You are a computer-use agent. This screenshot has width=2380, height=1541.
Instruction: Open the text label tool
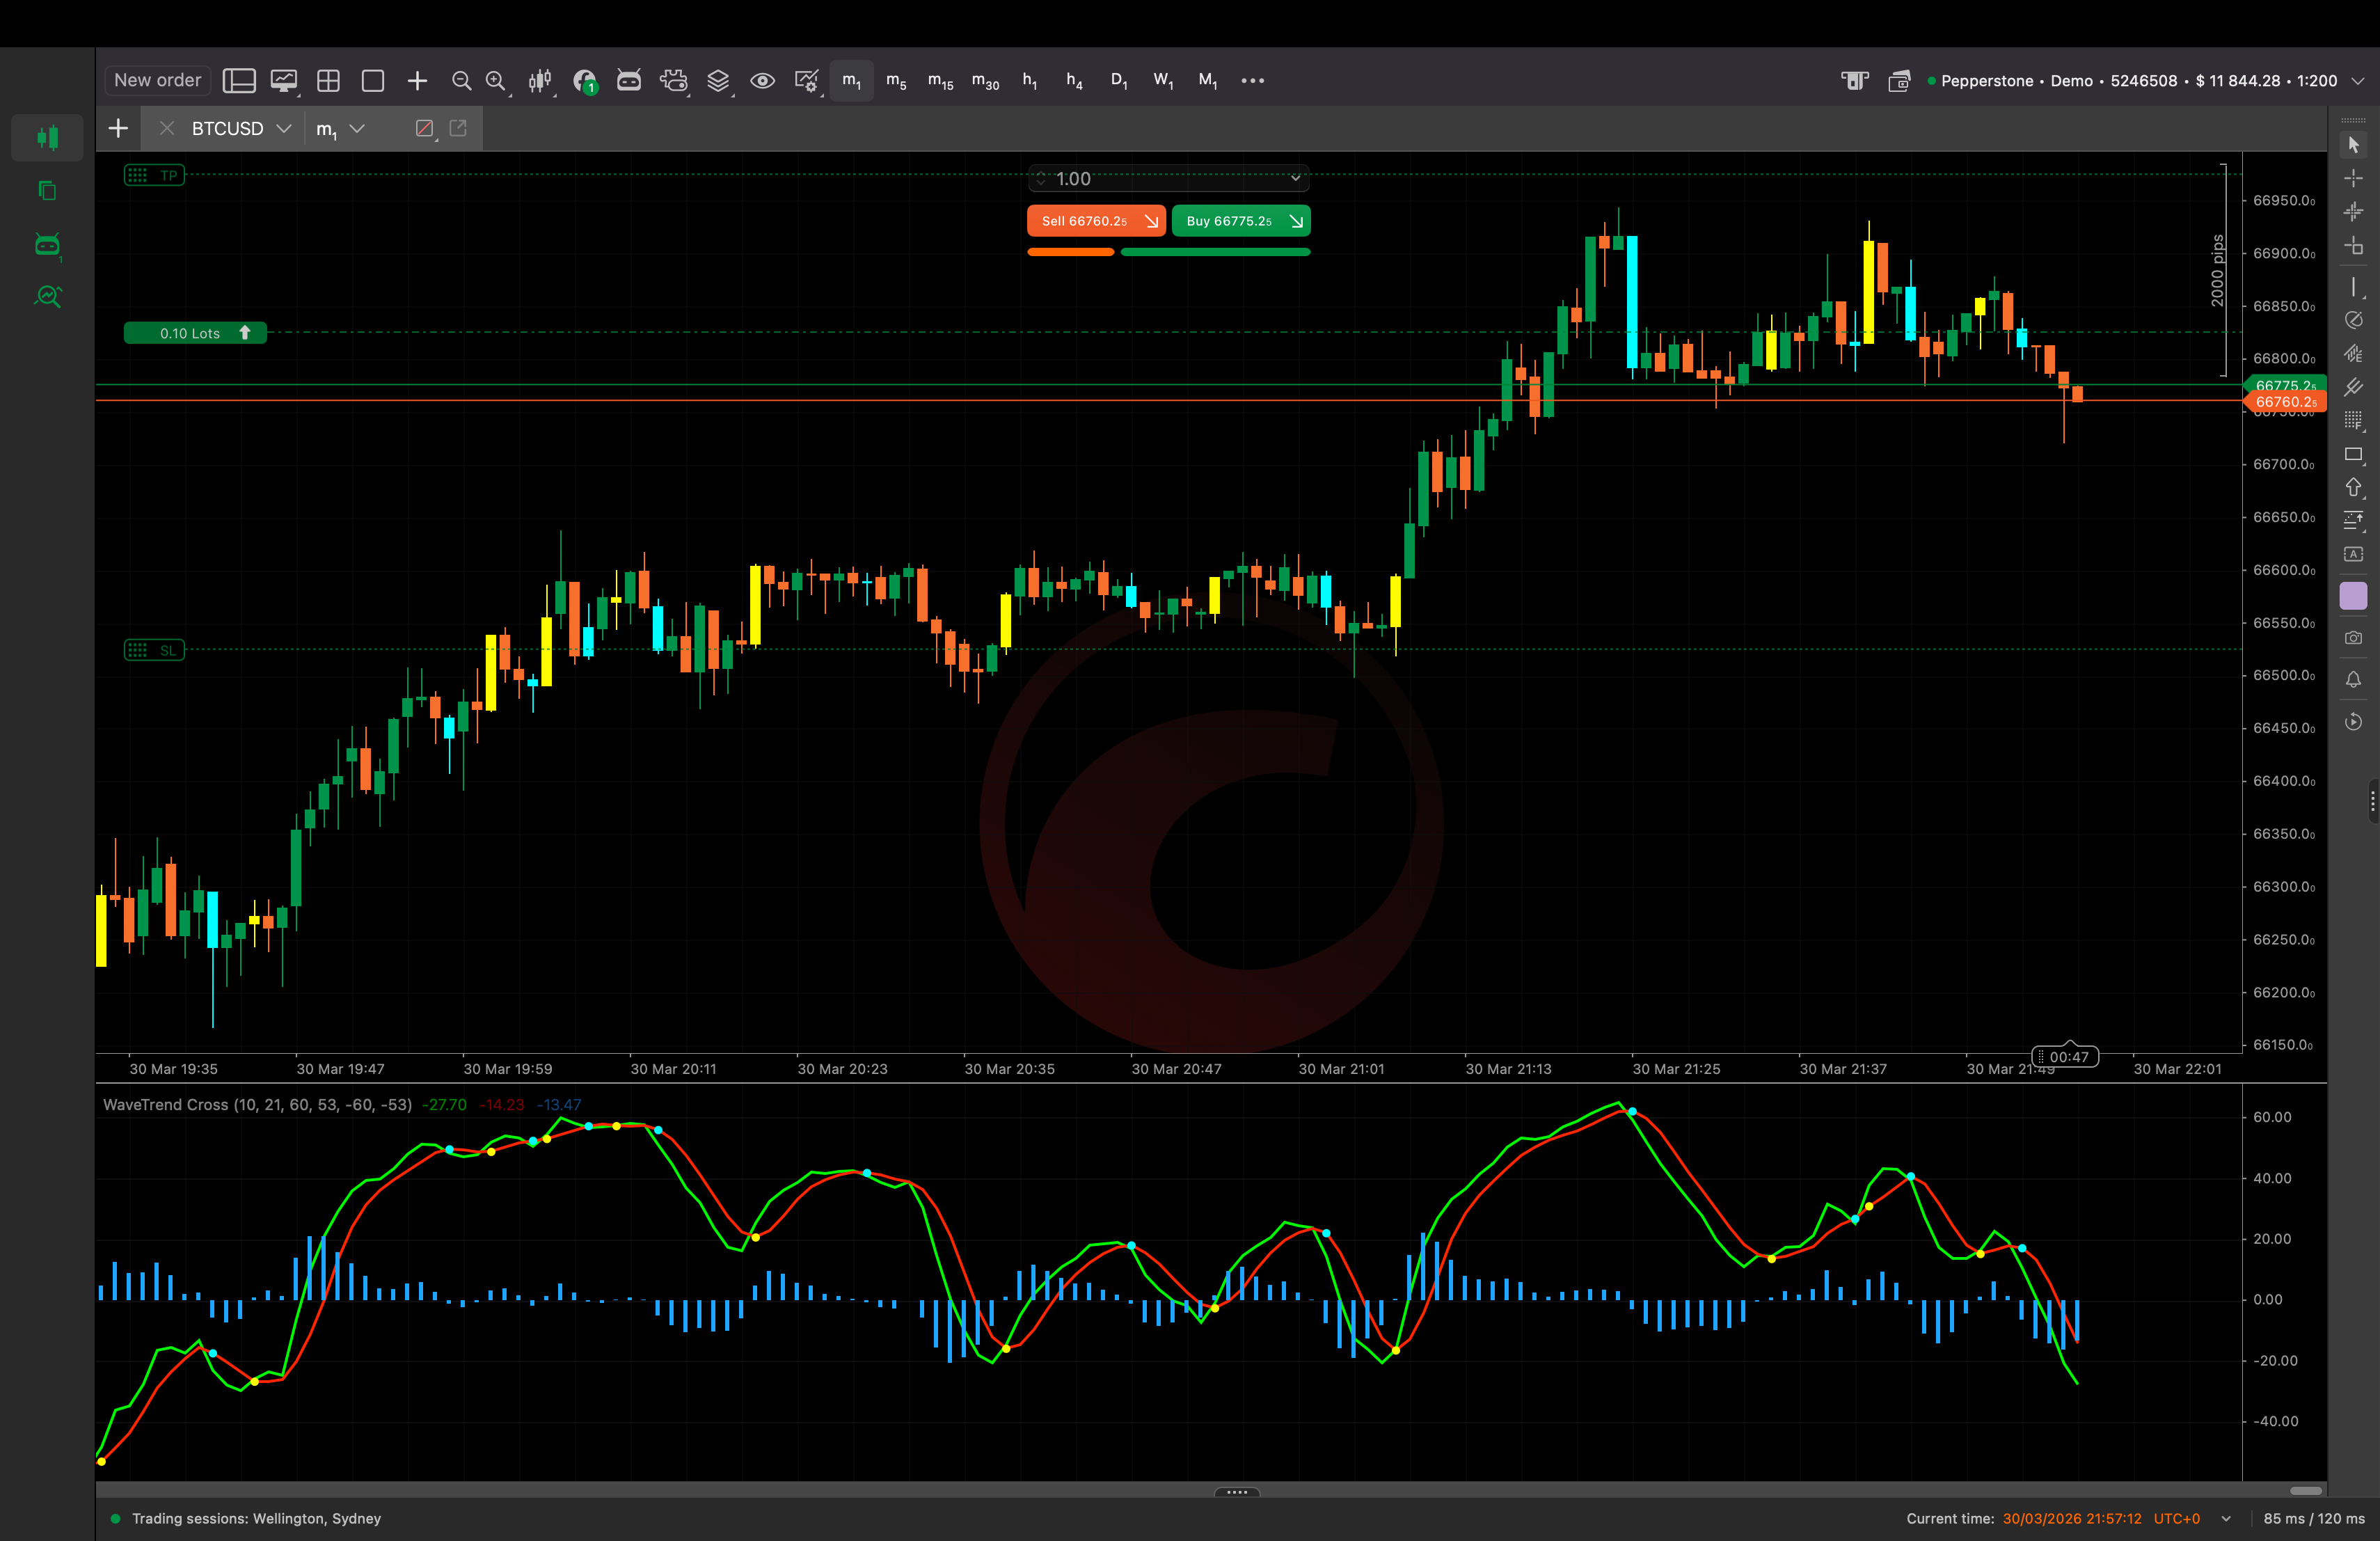(2354, 555)
